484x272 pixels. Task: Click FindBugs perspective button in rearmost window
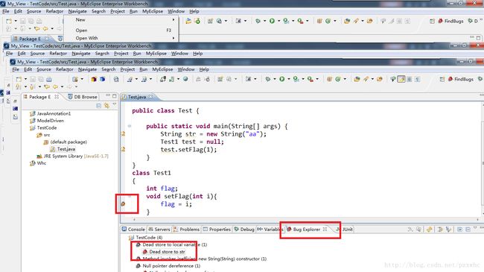click(450, 21)
